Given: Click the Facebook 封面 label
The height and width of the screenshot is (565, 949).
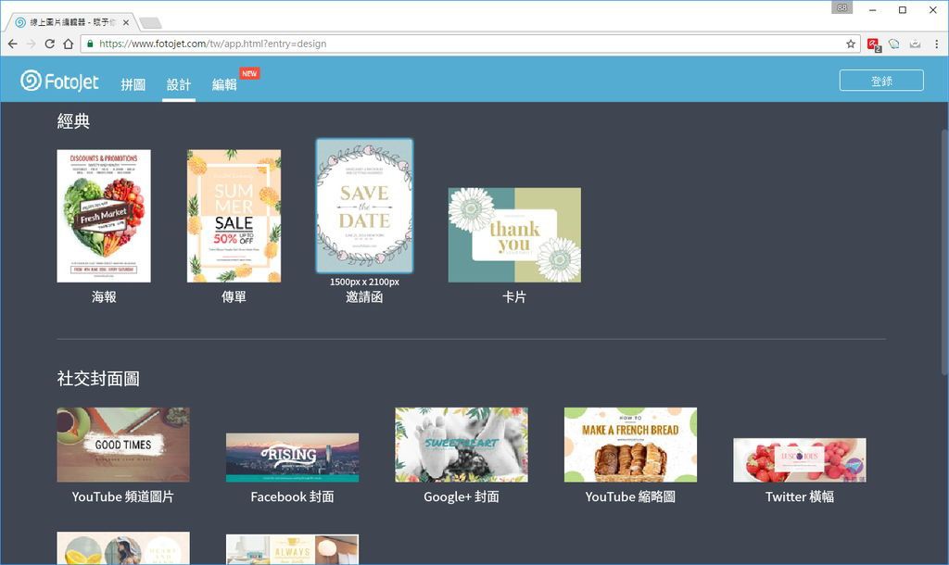Looking at the screenshot, I should point(292,496).
